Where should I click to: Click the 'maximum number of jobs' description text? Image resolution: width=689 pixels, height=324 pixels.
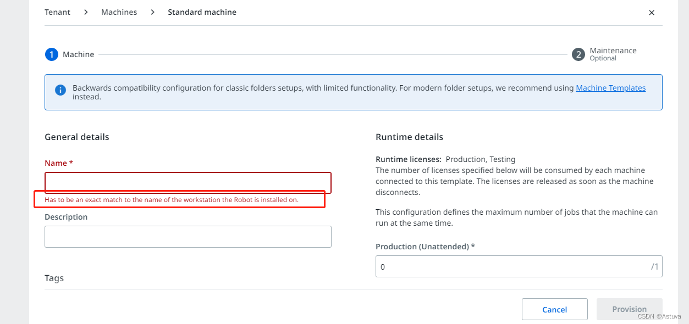[516, 217]
